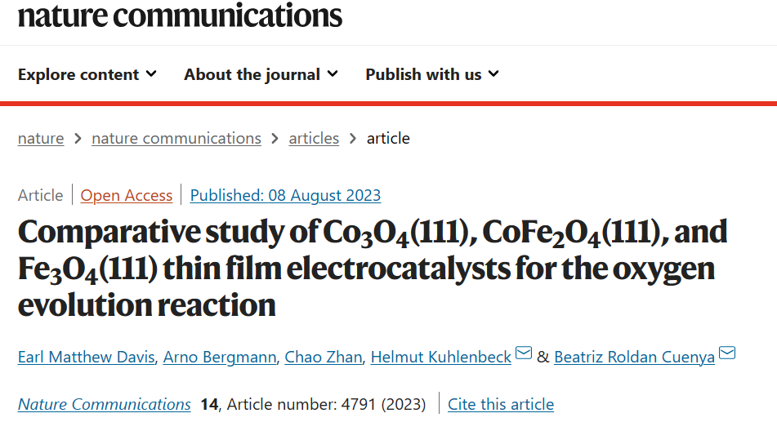Open the nature communications breadcrumb link
777x431 pixels.
pyautogui.click(x=176, y=138)
